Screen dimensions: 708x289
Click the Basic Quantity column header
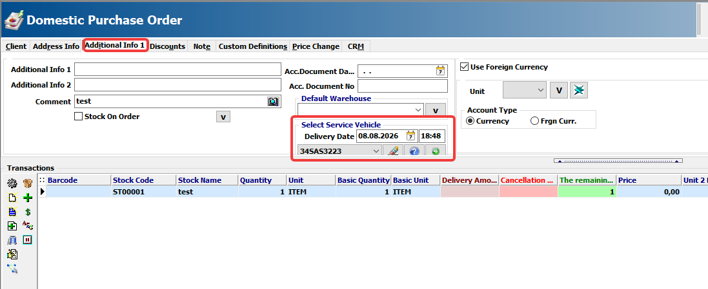click(x=363, y=180)
